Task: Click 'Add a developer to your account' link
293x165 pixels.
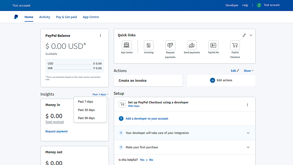Action: (x=147, y=119)
